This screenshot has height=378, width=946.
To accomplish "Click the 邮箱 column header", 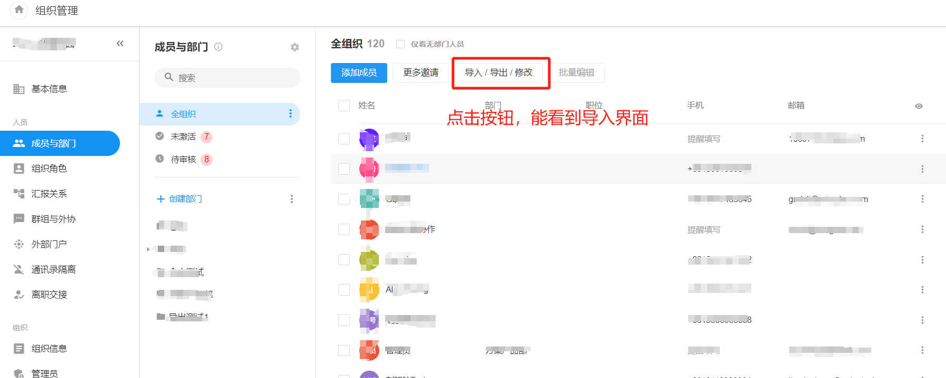I will [796, 106].
